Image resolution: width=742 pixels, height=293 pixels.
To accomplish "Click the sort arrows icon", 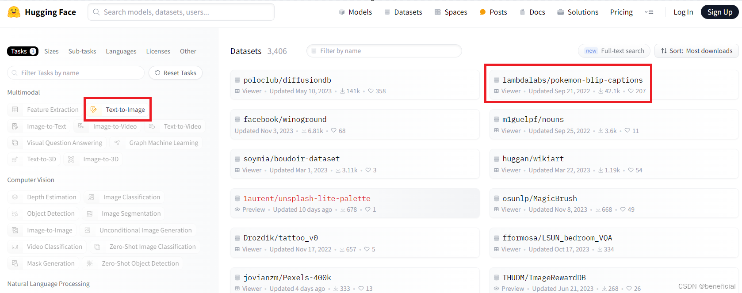I will tap(664, 51).
